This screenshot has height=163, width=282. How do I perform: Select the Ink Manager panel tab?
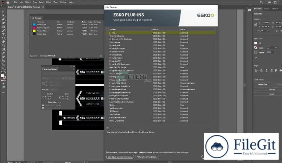click(36, 18)
